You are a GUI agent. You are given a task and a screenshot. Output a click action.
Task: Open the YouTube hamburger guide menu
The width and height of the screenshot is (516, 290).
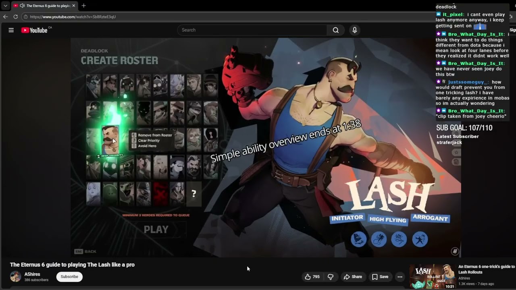11,30
